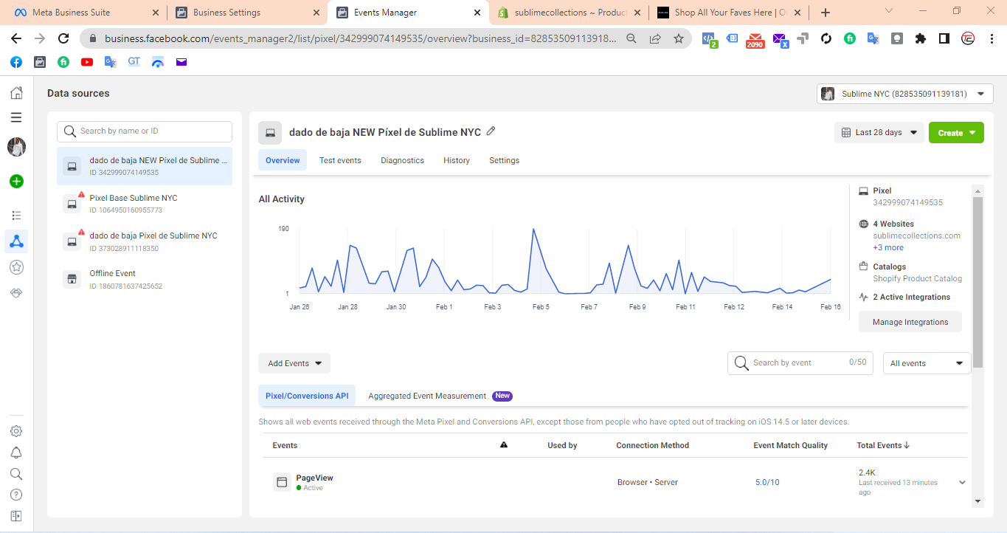Open the custom conversions star icon
This screenshot has height=533, width=1007.
point(16,267)
